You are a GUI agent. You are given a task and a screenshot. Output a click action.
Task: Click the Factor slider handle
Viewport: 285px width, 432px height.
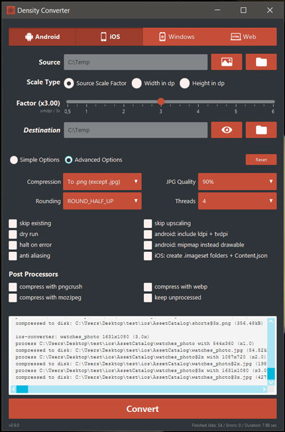tap(161, 102)
